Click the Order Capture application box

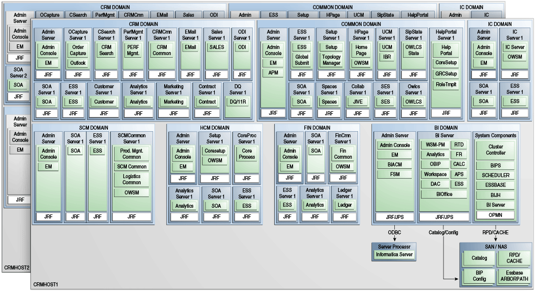(x=78, y=50)
